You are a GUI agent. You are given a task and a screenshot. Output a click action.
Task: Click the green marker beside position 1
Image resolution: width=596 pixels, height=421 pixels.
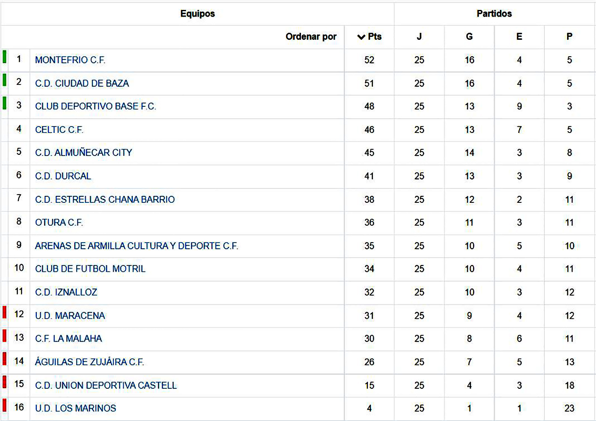[5, 57]
